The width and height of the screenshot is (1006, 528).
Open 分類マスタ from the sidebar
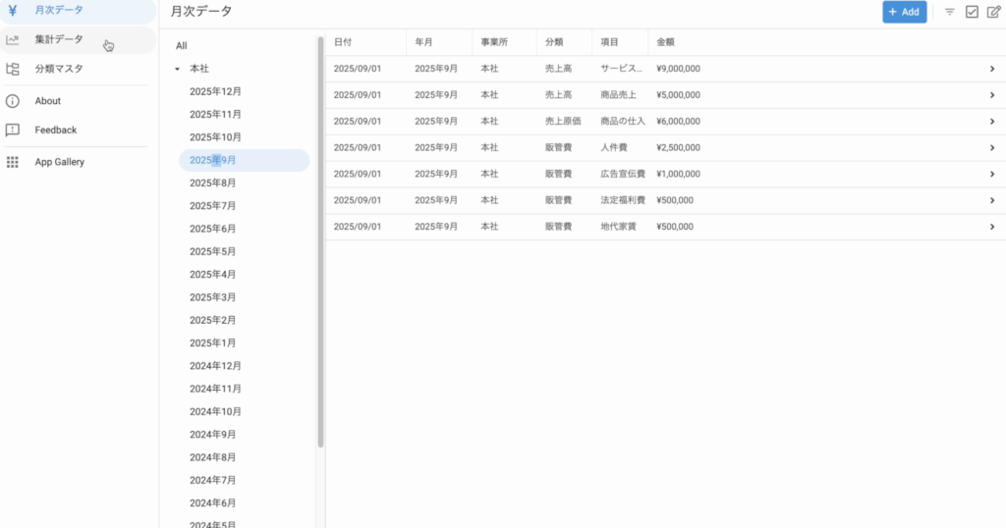59,69
